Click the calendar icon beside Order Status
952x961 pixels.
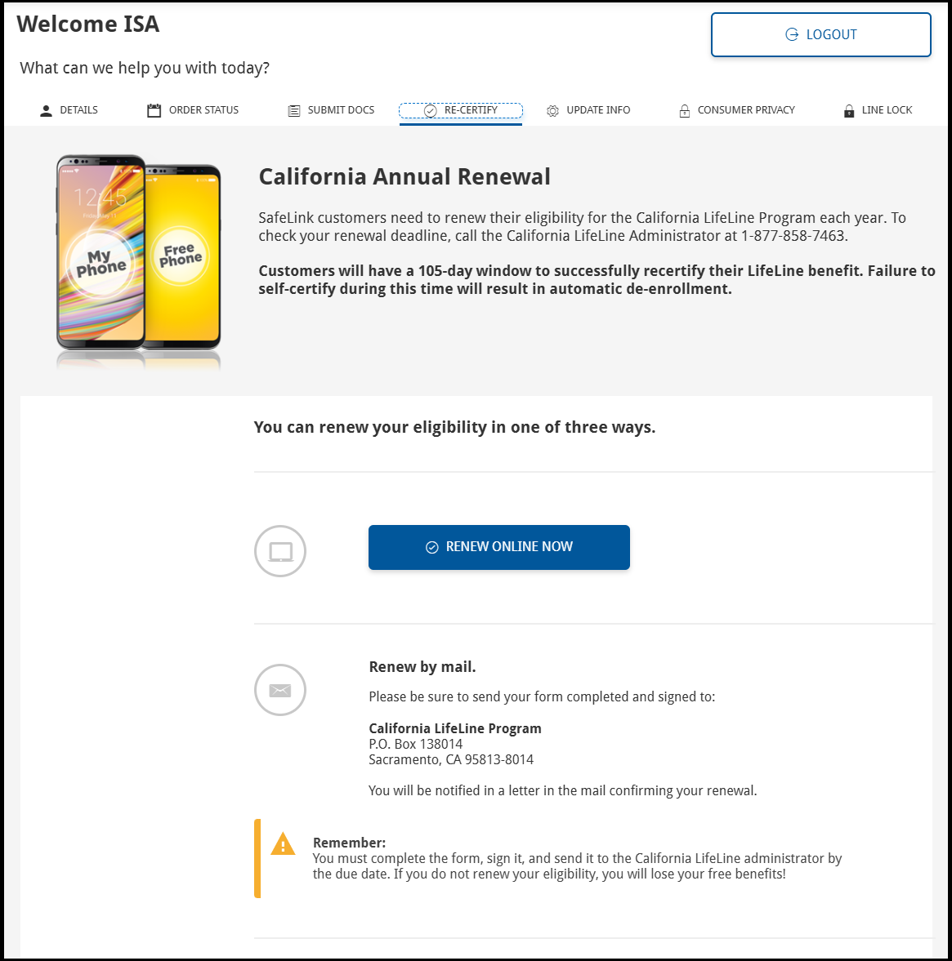[154, 110]
